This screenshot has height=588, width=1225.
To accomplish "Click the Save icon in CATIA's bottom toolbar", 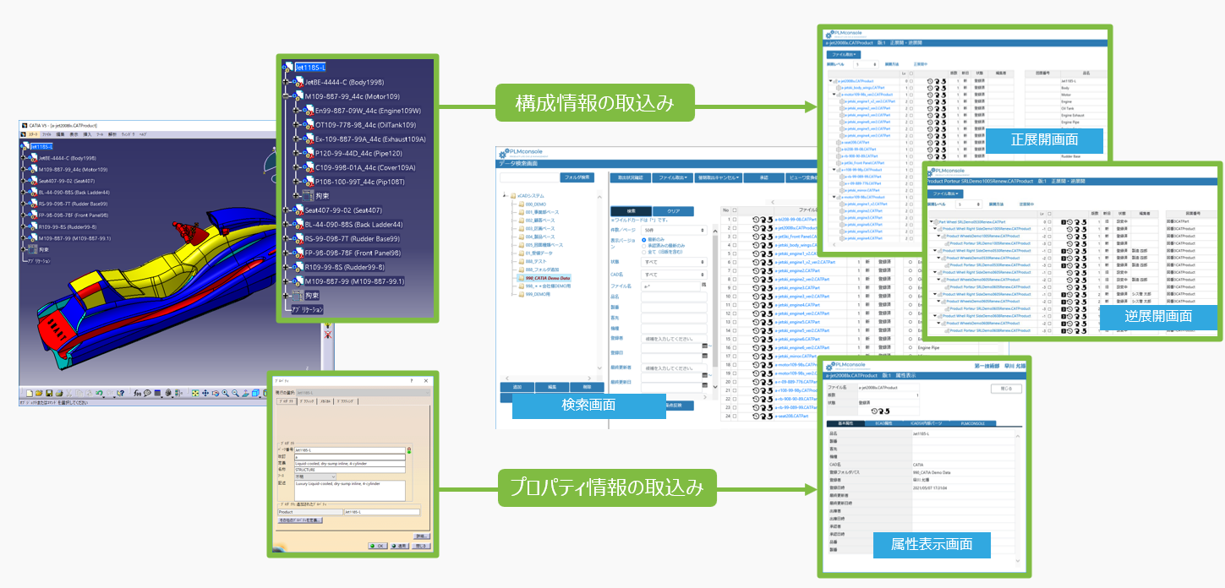I will 49,393.
